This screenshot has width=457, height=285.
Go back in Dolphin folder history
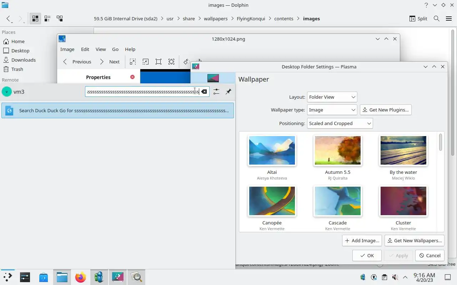point(9,19)
